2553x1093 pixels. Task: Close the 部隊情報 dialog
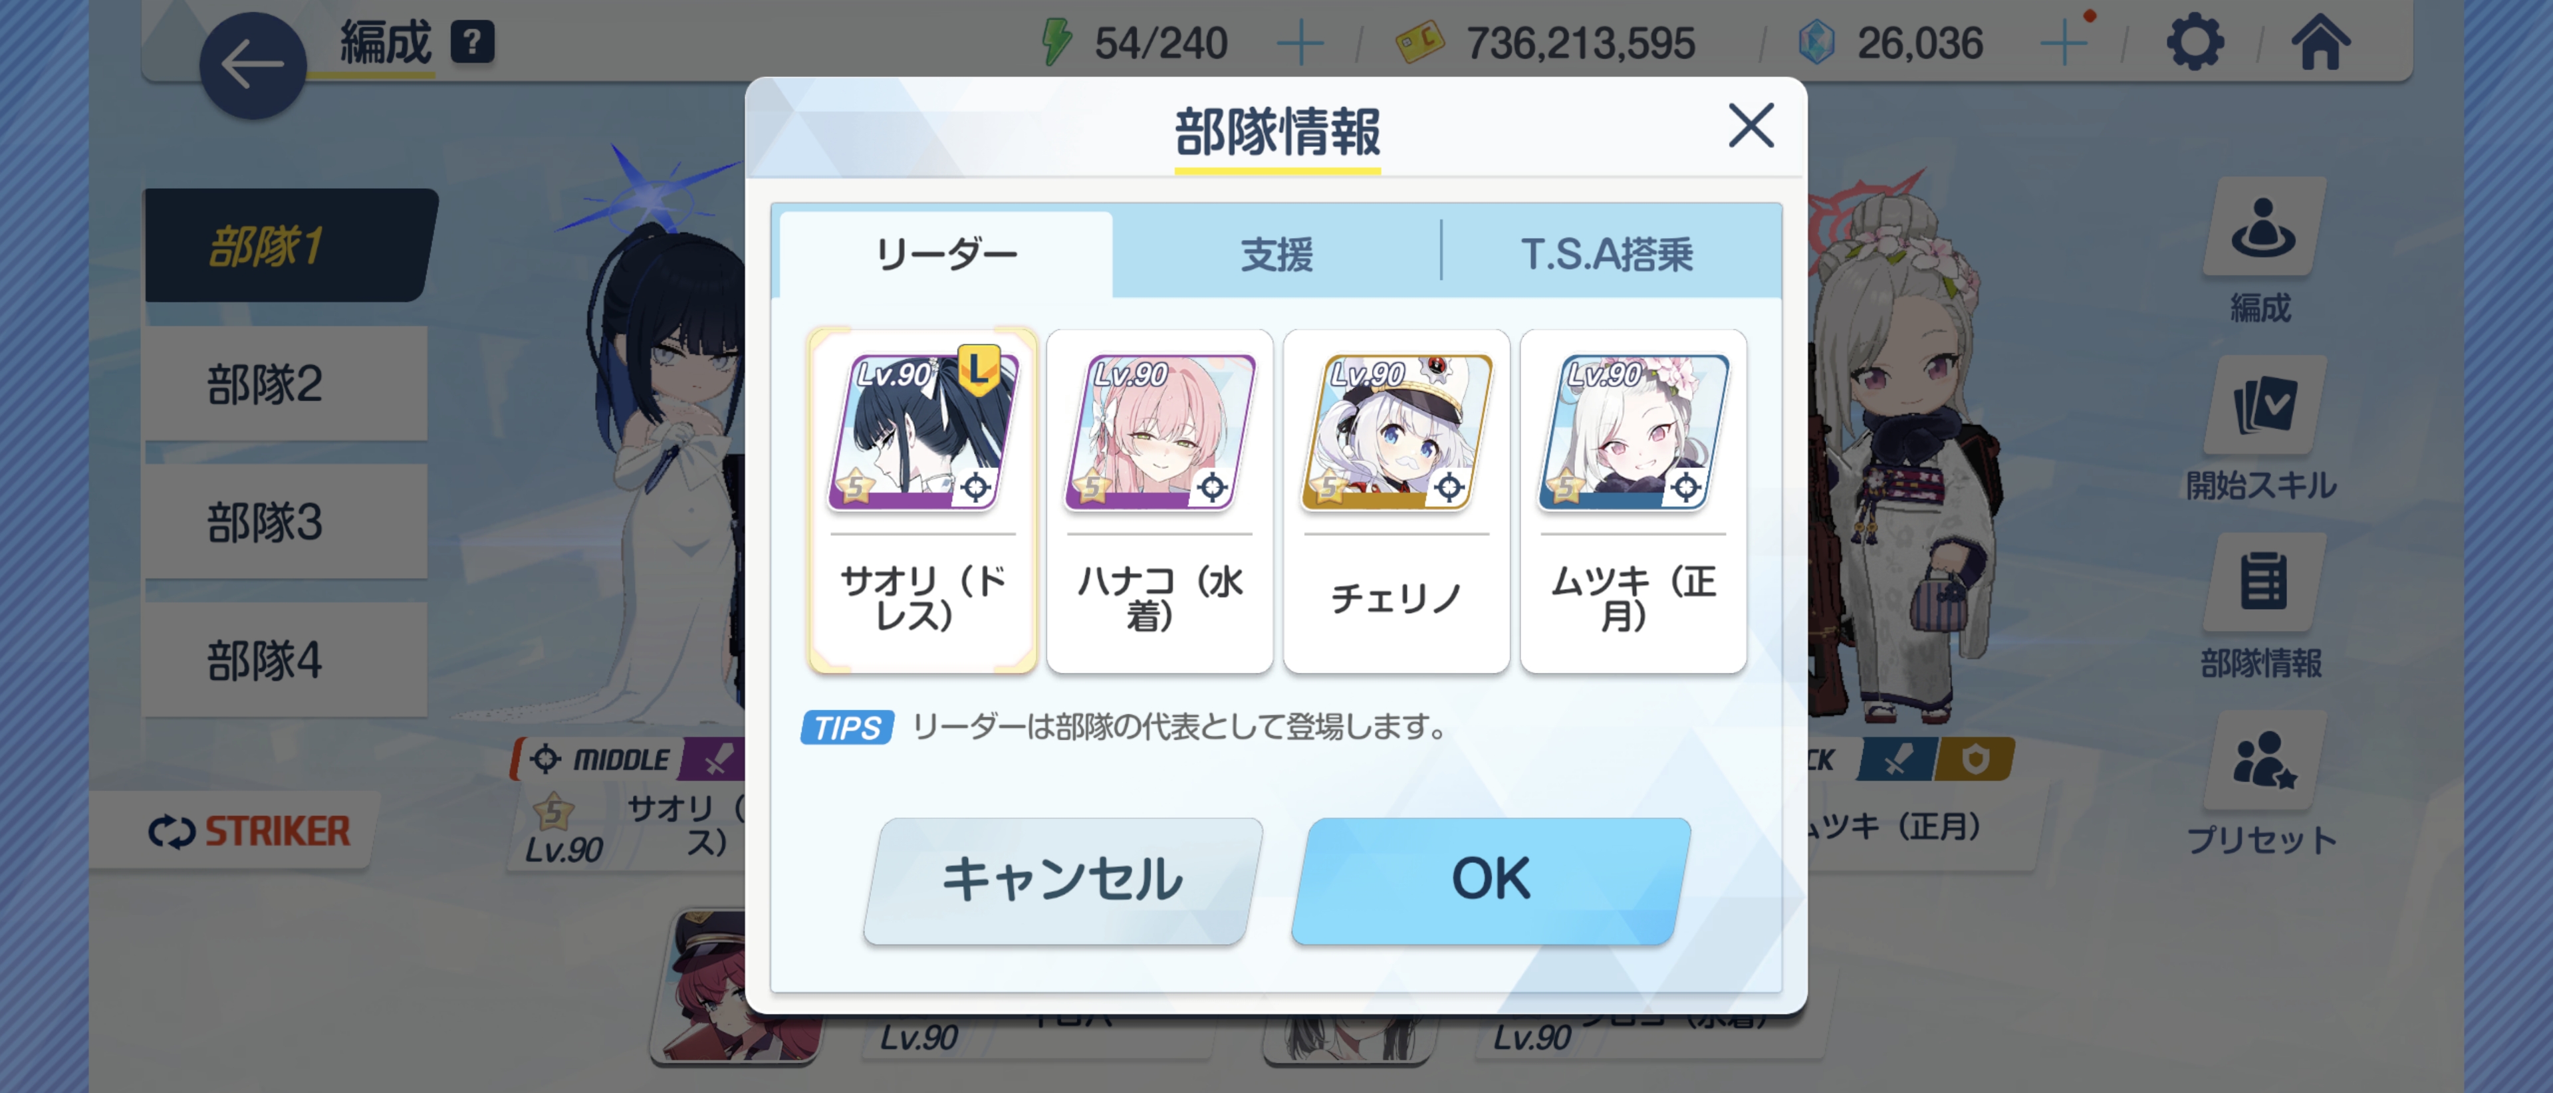point(1751,126)
